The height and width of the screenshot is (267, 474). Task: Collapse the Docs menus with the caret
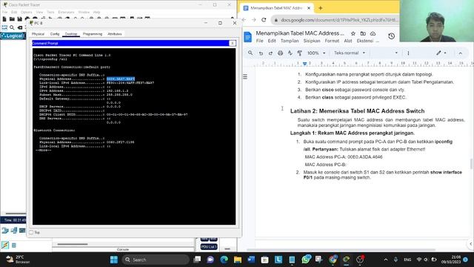[461, 53]
